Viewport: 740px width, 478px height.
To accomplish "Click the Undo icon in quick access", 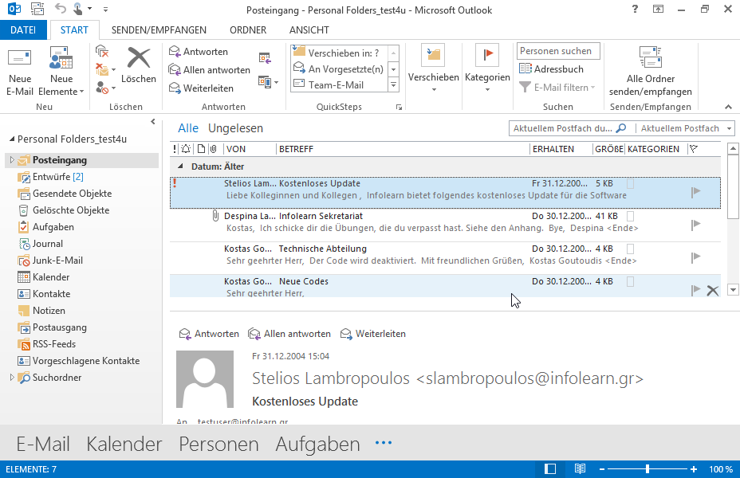I will 60,9.
